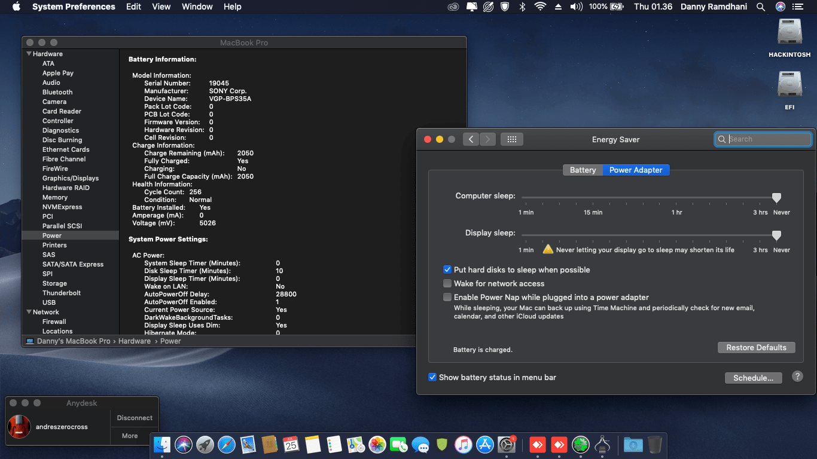
Task: Open the Trash in the Dock
Action: coord(655,445)
